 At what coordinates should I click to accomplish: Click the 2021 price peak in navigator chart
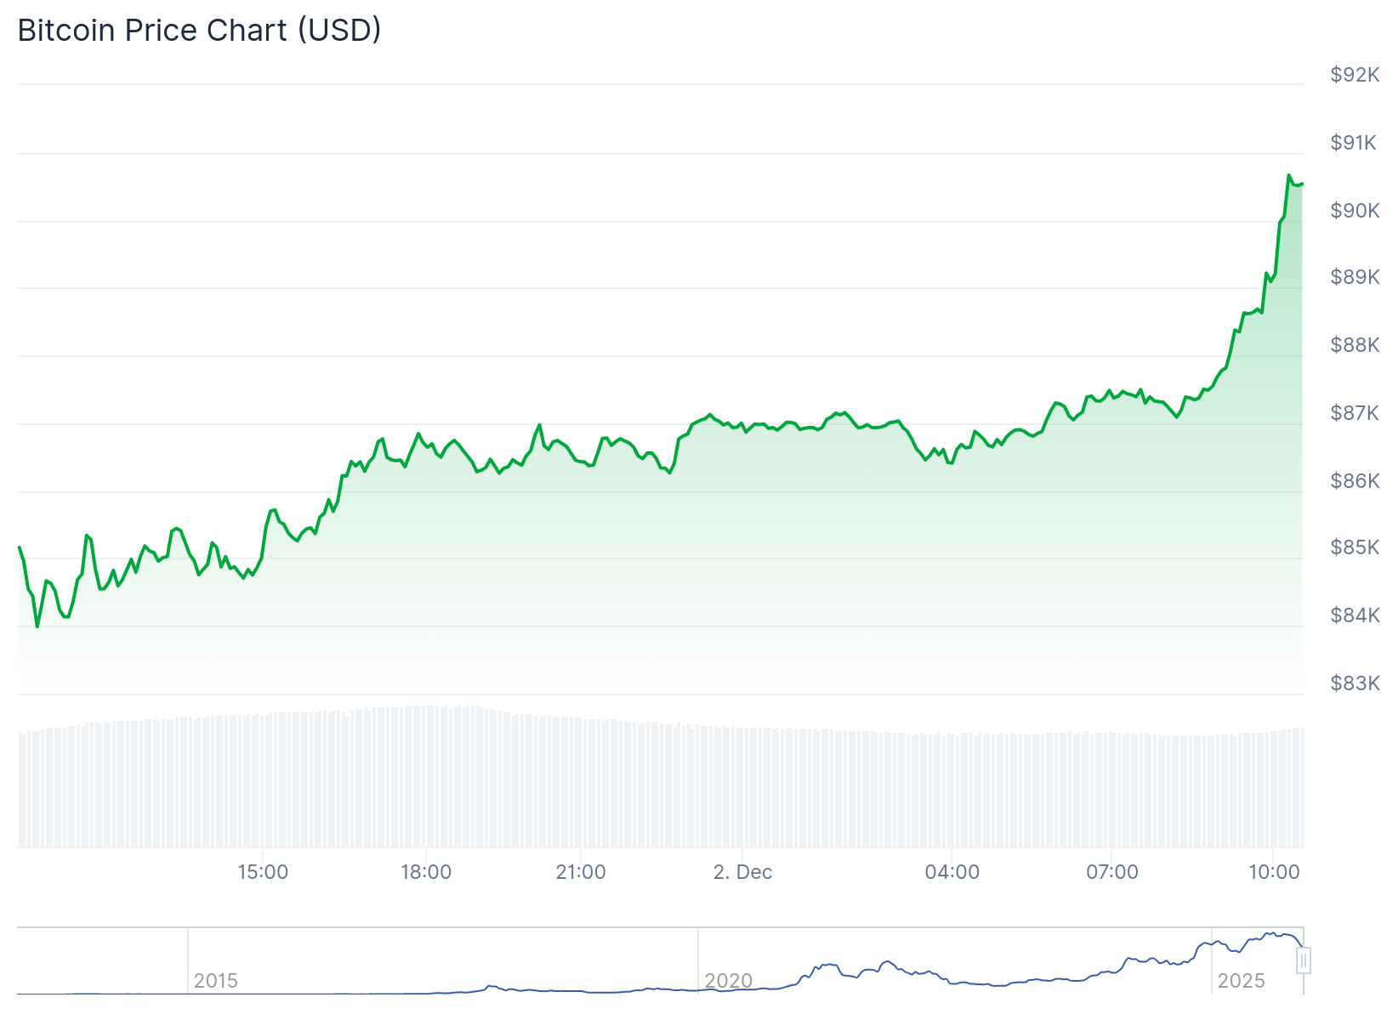(888, 962)
